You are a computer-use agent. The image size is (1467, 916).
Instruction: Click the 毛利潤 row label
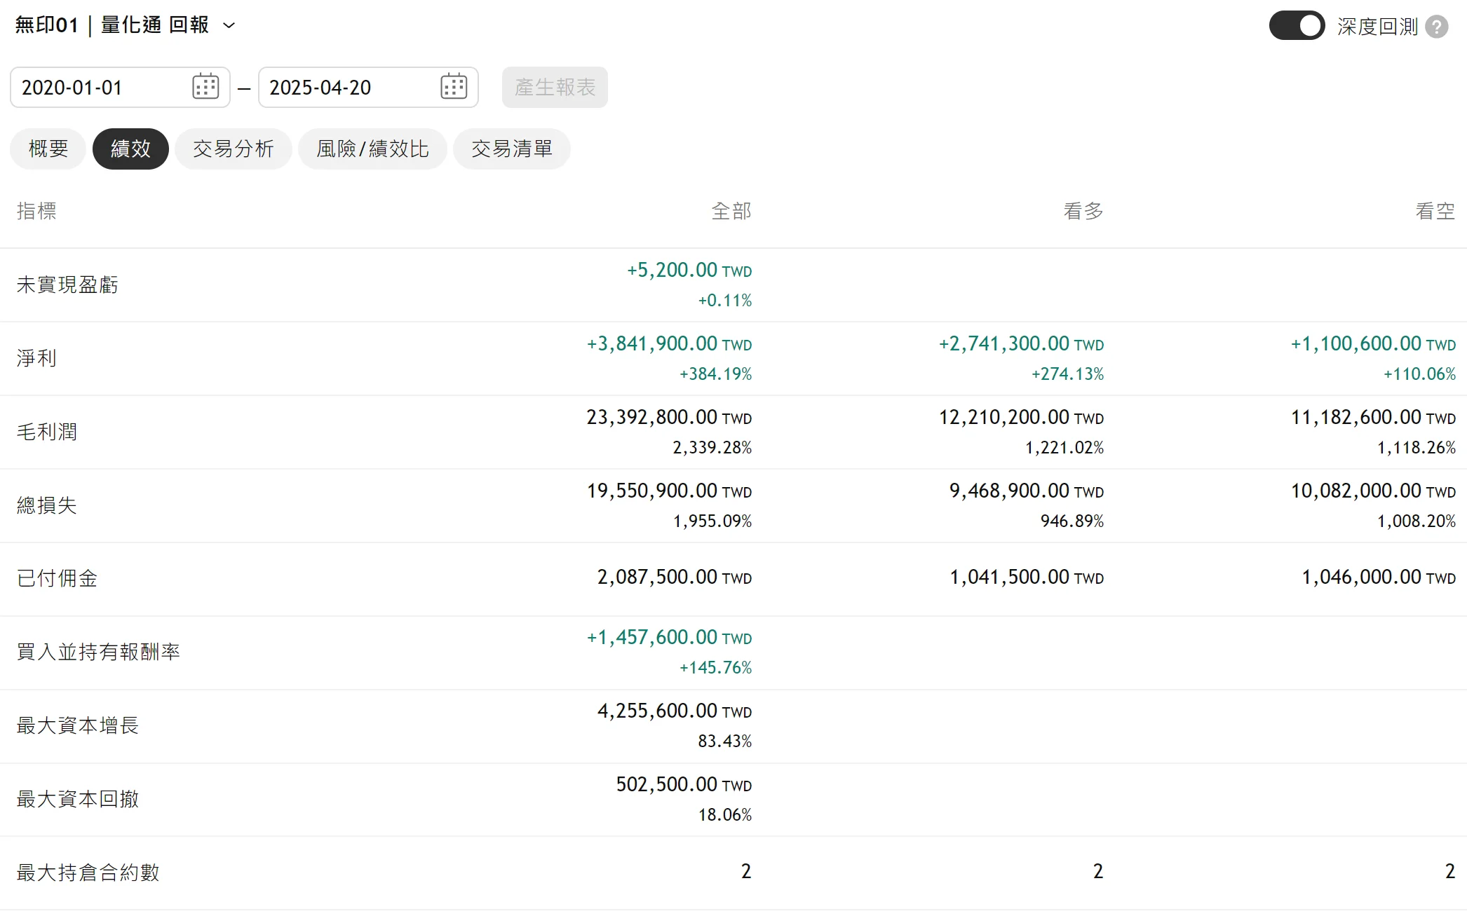click(47, 432)
